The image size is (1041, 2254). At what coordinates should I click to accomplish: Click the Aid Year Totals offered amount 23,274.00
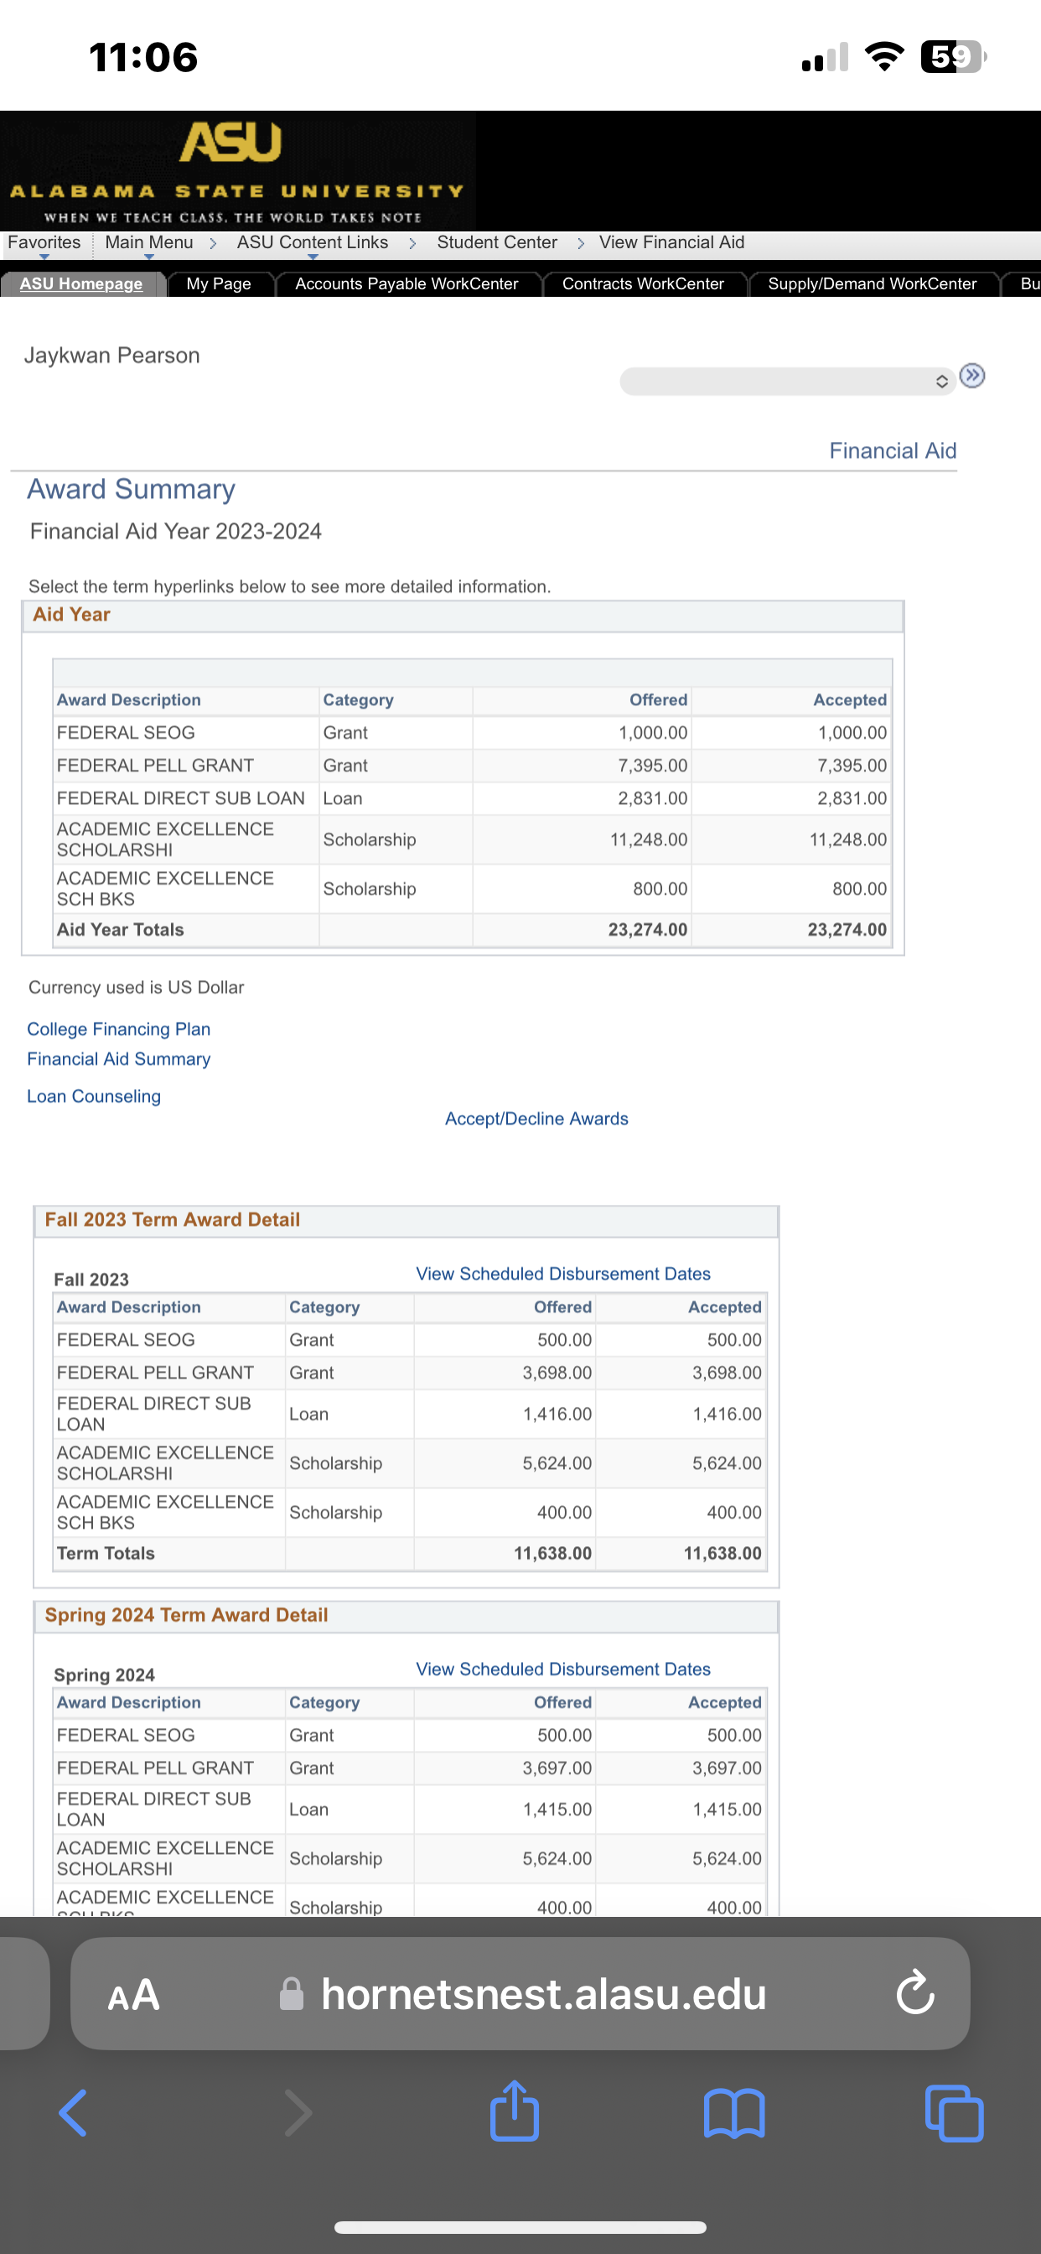tap(647, 929)
